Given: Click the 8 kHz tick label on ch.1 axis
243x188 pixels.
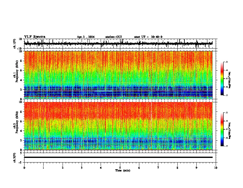Looking at the screenshot, I should point(21,61).
